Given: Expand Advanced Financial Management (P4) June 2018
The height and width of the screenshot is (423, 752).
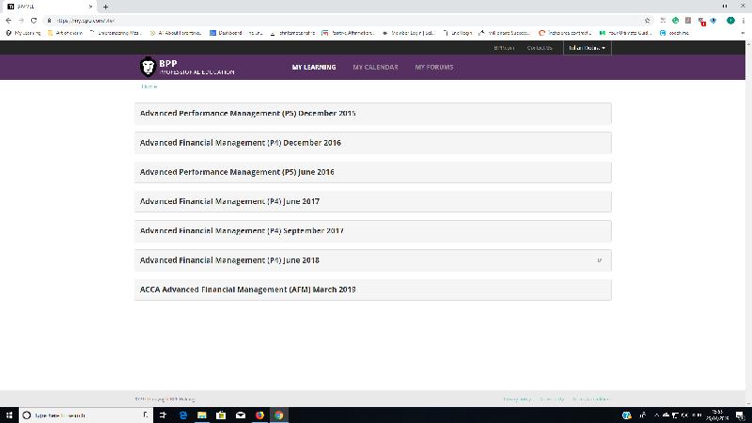Looking at the screenshot, I should [x=372, y=260].
